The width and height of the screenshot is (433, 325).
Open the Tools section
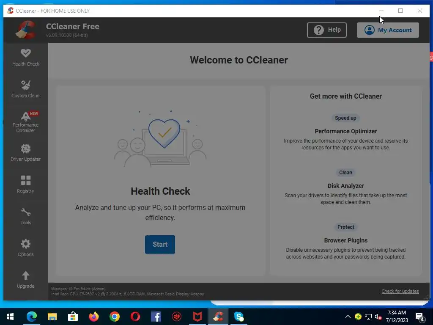[26, 216]
